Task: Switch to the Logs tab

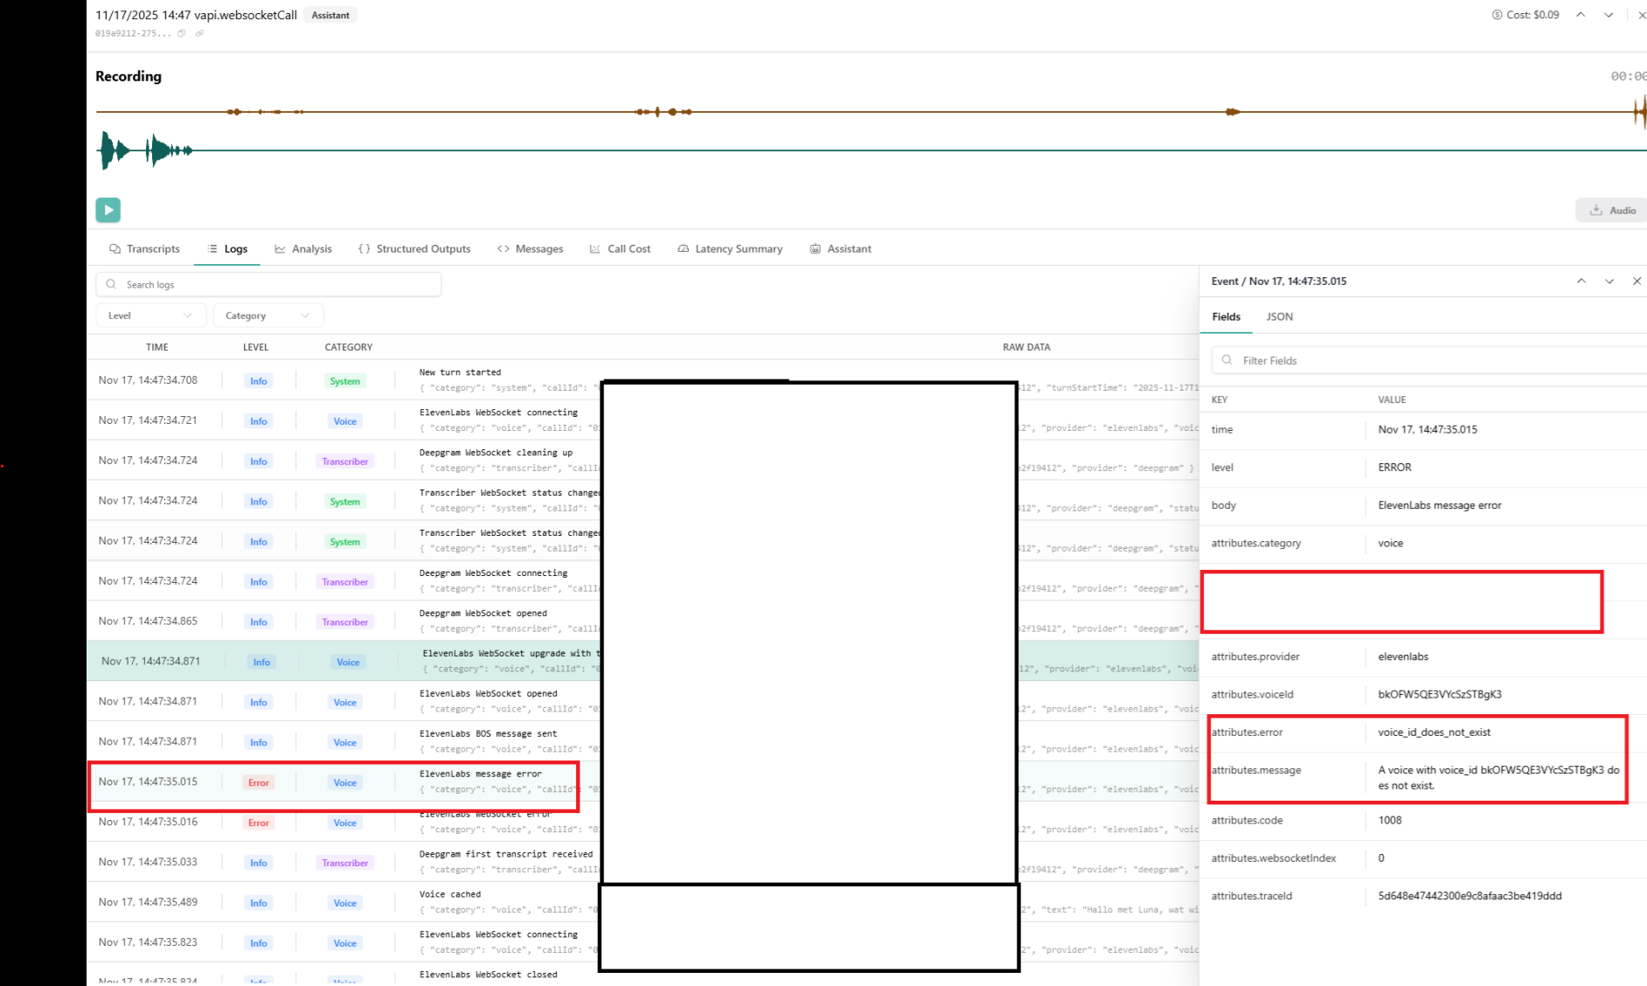Action: [x=227, y=249]
